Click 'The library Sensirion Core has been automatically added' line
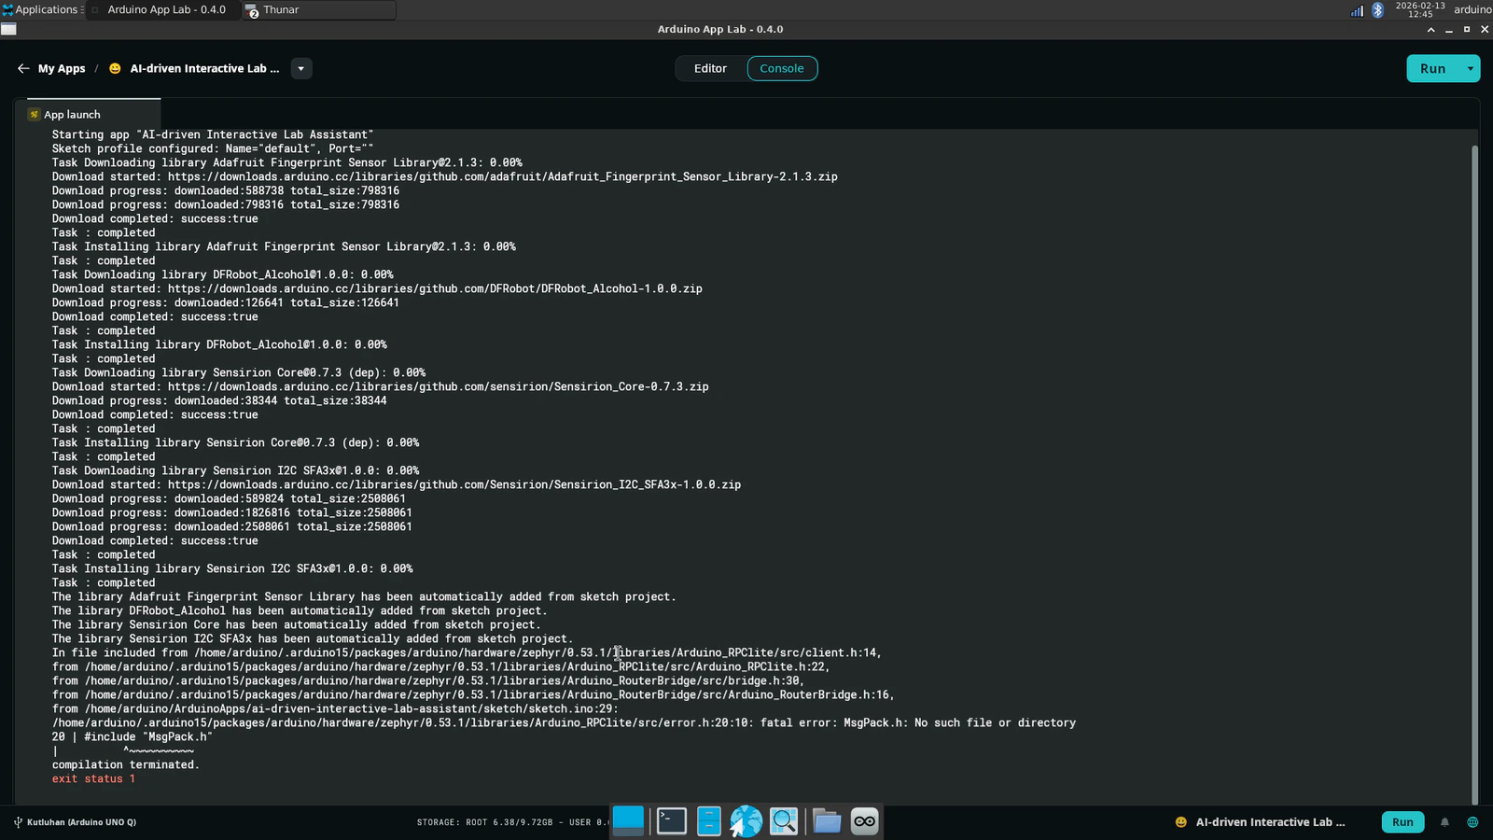This screenshot has width=1493, height=840. pyautogui.click(x=297, y=624)
